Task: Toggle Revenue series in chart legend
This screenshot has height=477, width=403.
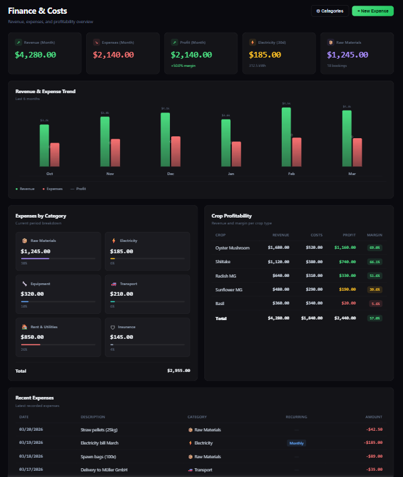Action: pos(25,188)
